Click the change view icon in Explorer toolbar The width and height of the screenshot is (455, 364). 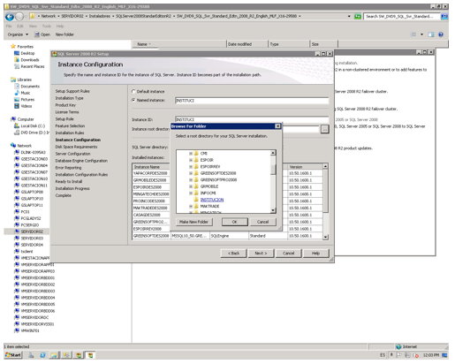click(413, 34)
